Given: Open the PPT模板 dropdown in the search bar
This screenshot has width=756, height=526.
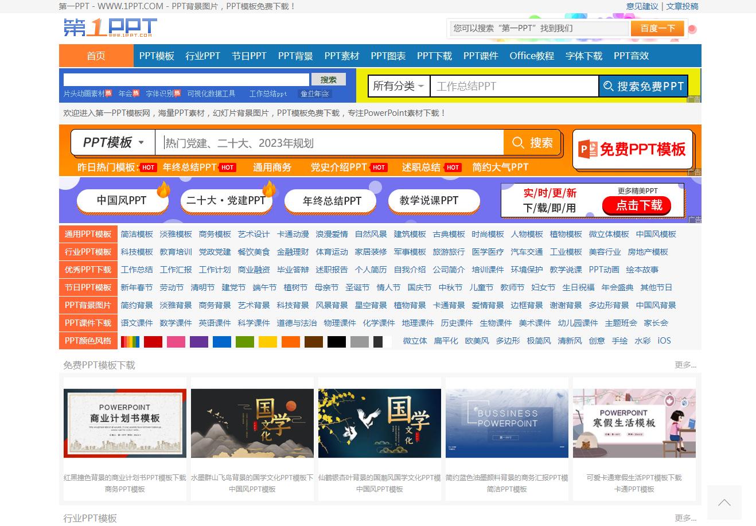Looking at the screenshot, I should tap(112, 142).
